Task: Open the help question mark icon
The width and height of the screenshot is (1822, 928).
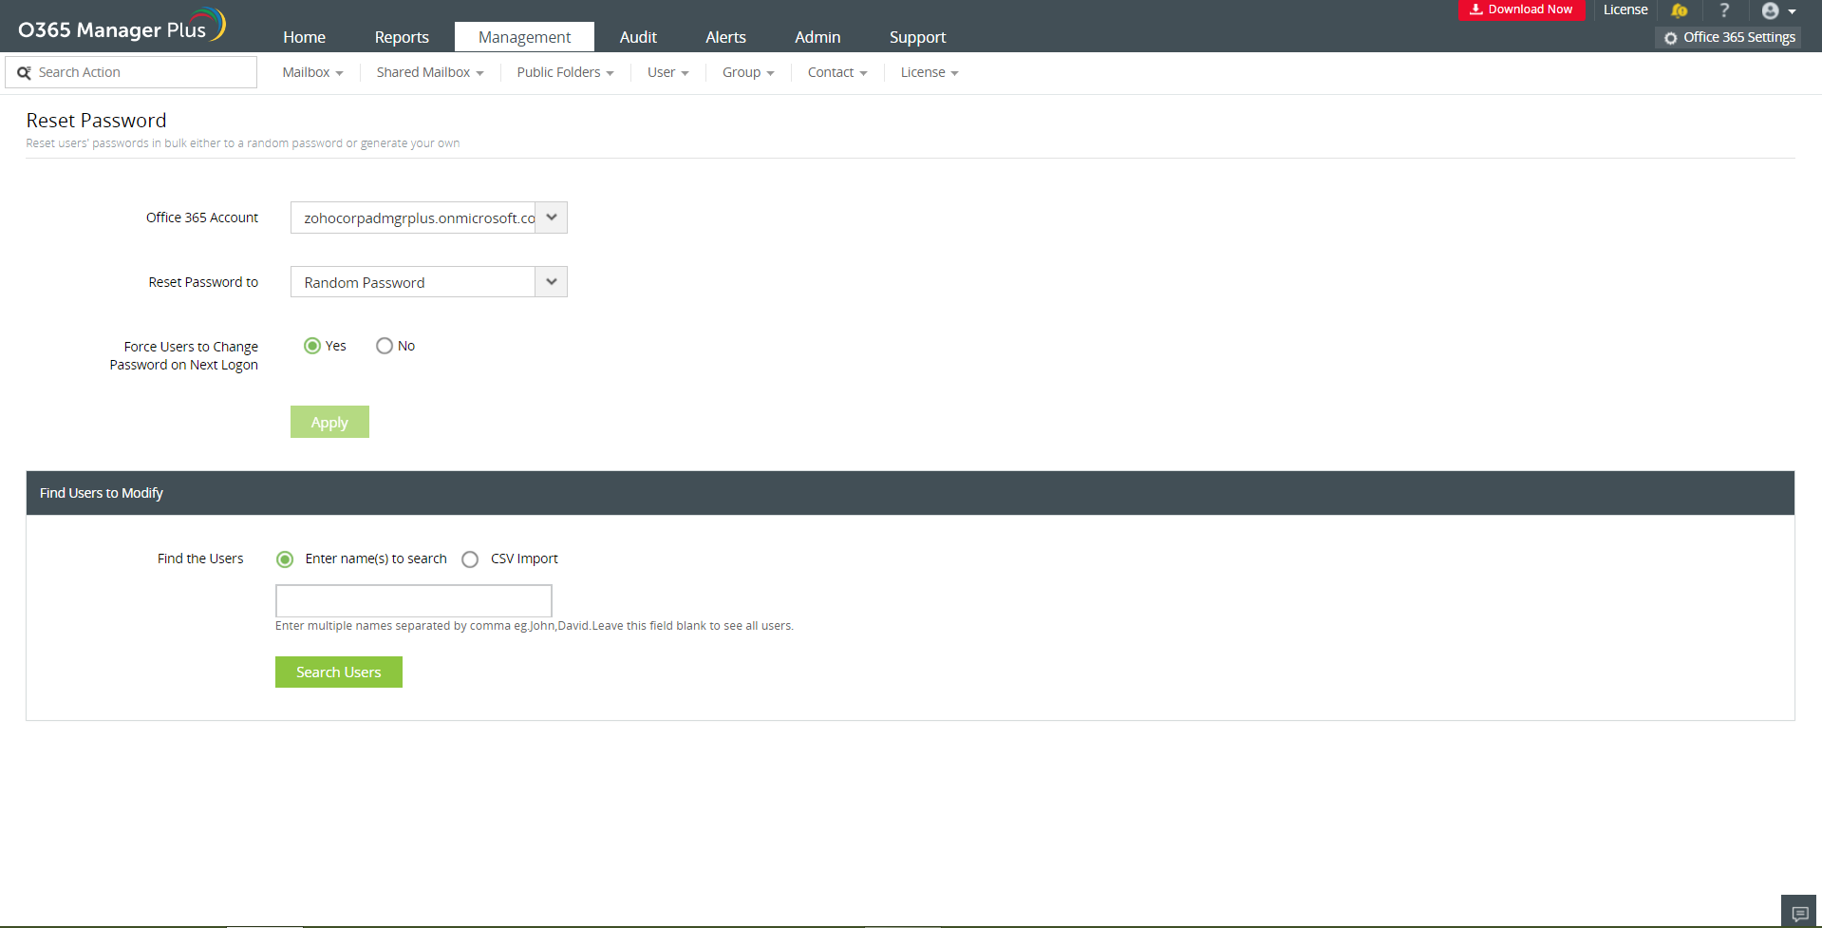Action: coord(1724,10)
